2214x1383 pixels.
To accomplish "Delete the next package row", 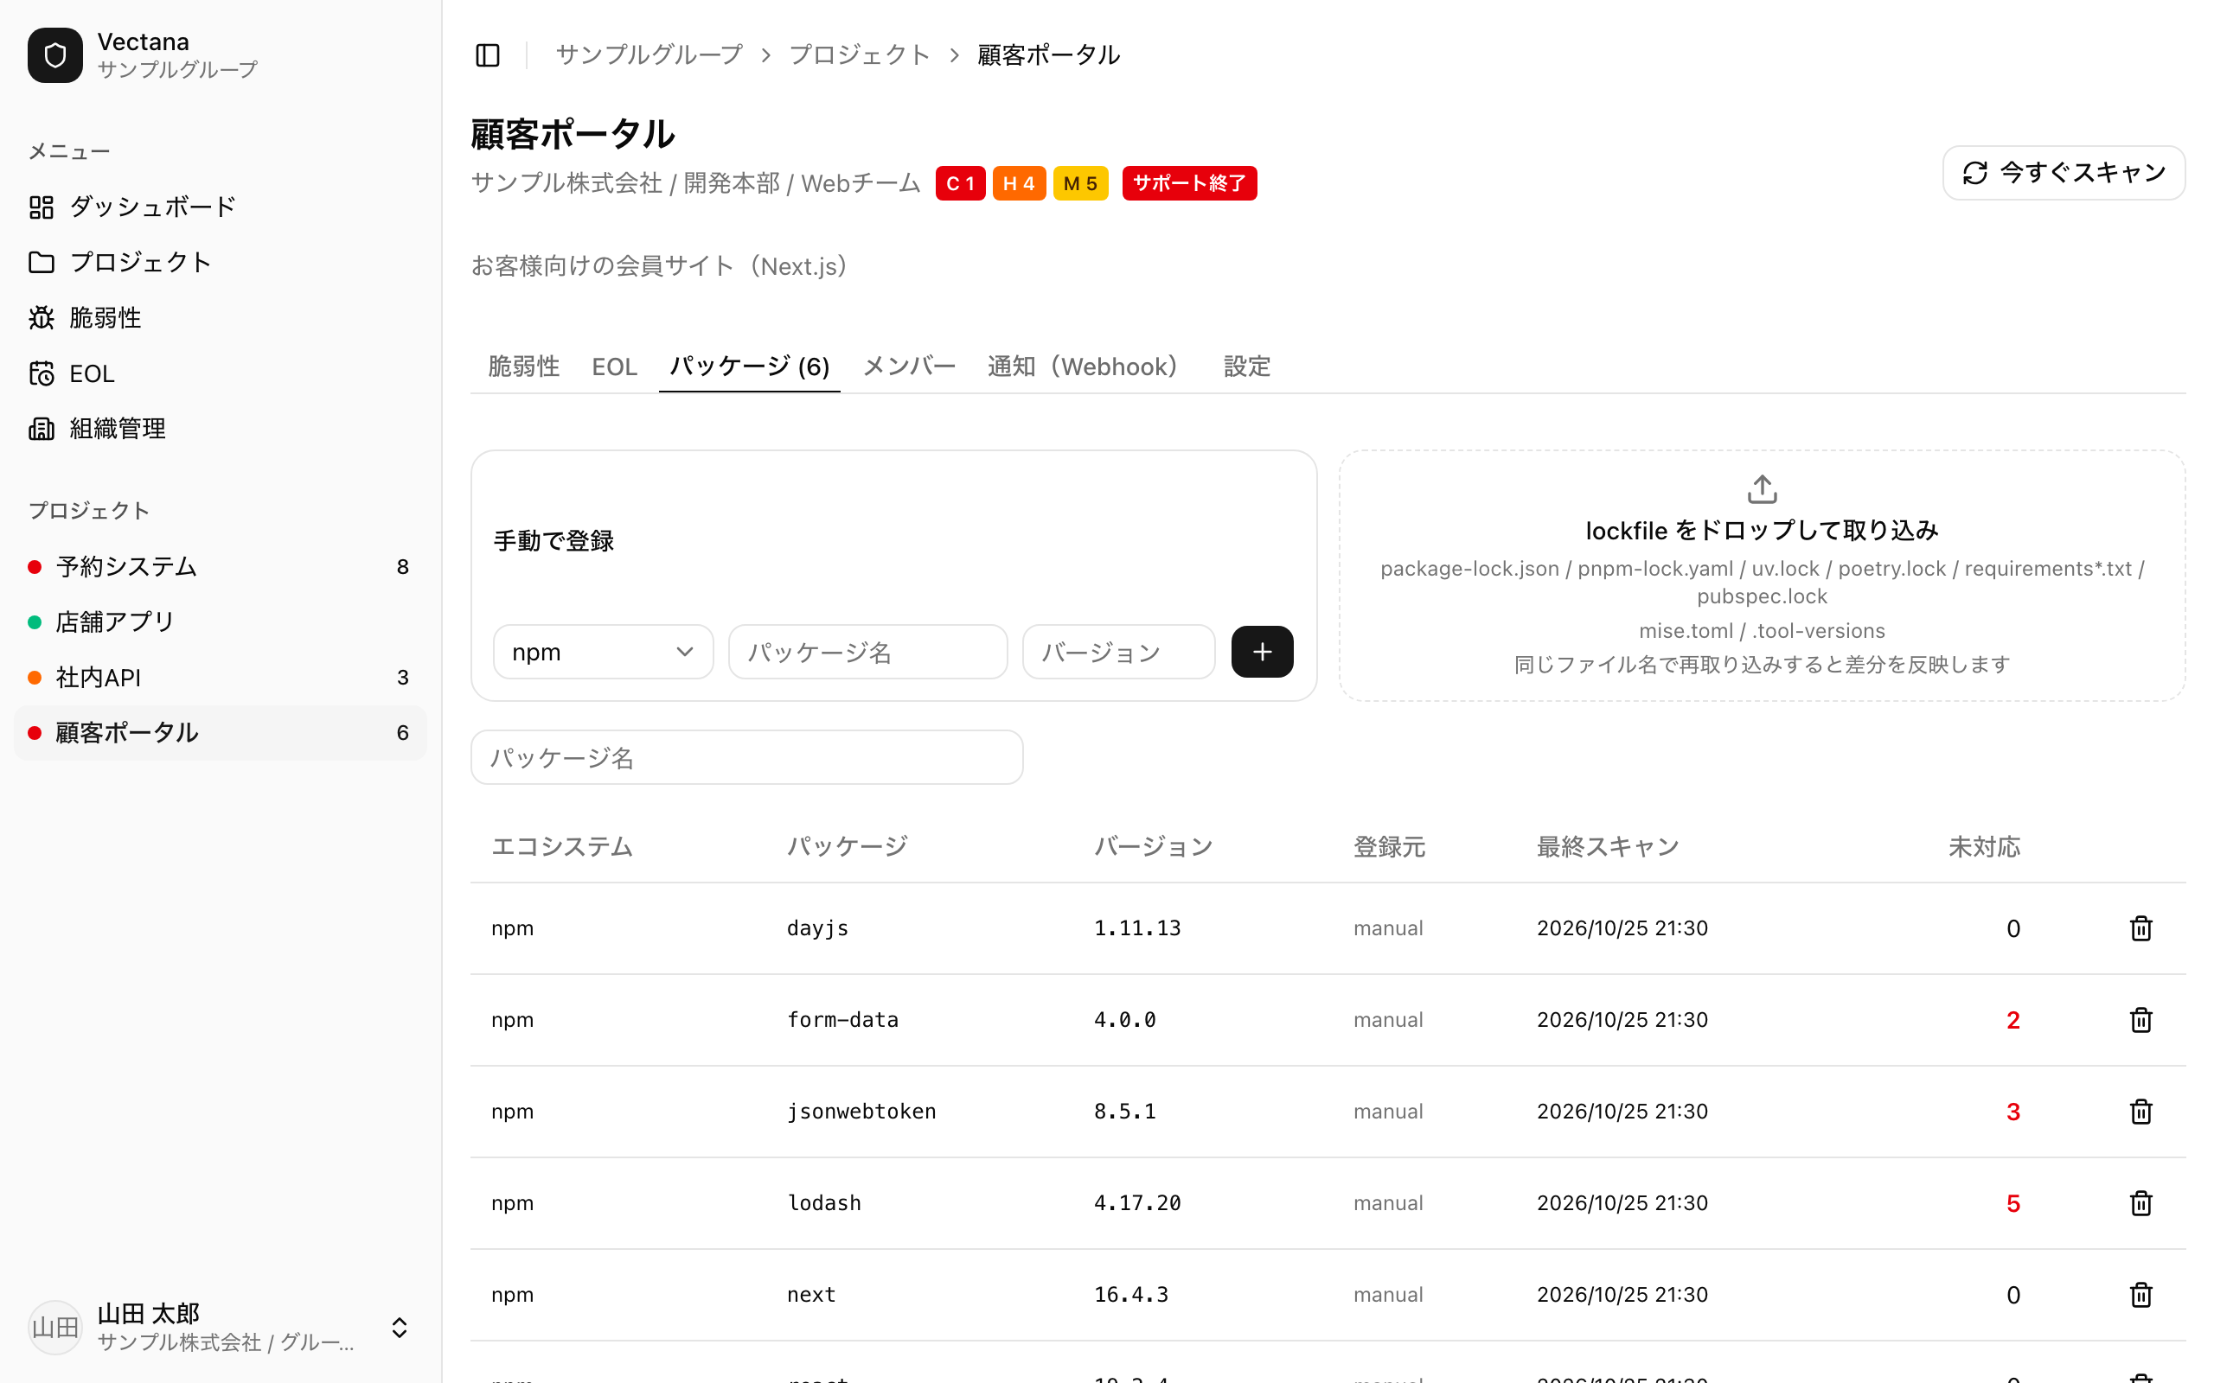I will (2140, 1294).
